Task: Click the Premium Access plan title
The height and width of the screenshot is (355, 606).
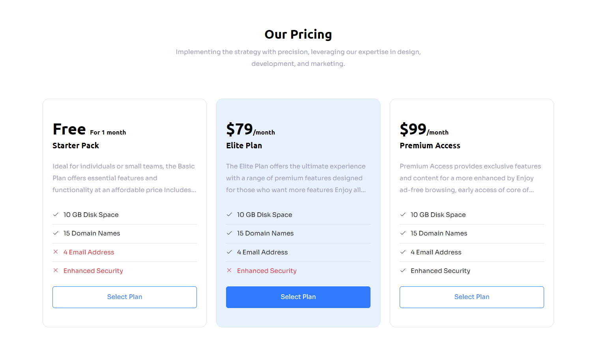Action: (x=430, y=146)
